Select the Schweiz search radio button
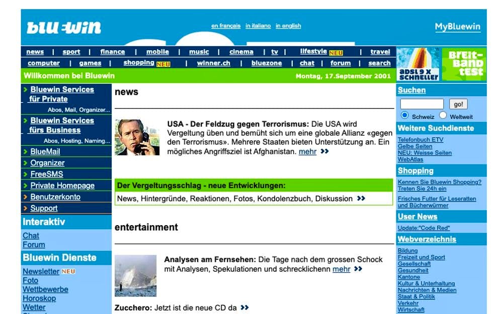The height and width of the screenshot is (314, 500). pyautogui.click(x=404, y=115)
